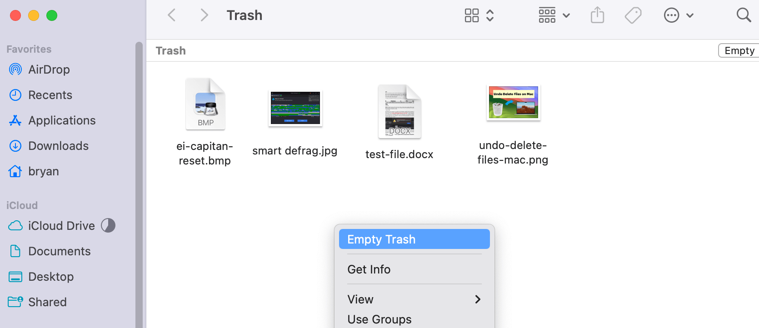This screenshot has width=759, height=328.
Task: Switch to icon grid view
Action: click(x=472, y=15)
